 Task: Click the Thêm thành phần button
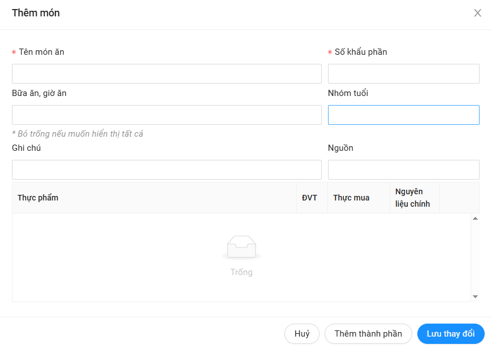point(368,334)
